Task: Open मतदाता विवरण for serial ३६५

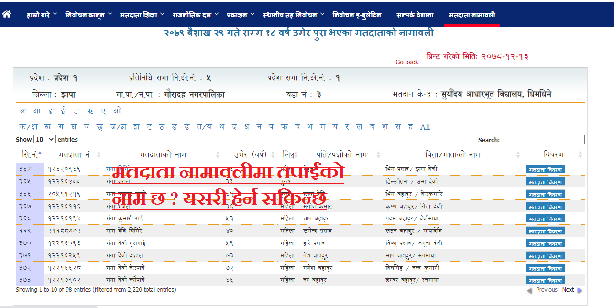Action: click(x=545, y=182)
